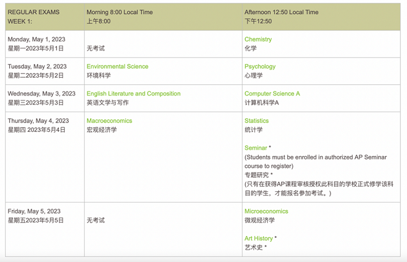
Task: Select the '星期五2023年5月5日' text
Action: 35,220
